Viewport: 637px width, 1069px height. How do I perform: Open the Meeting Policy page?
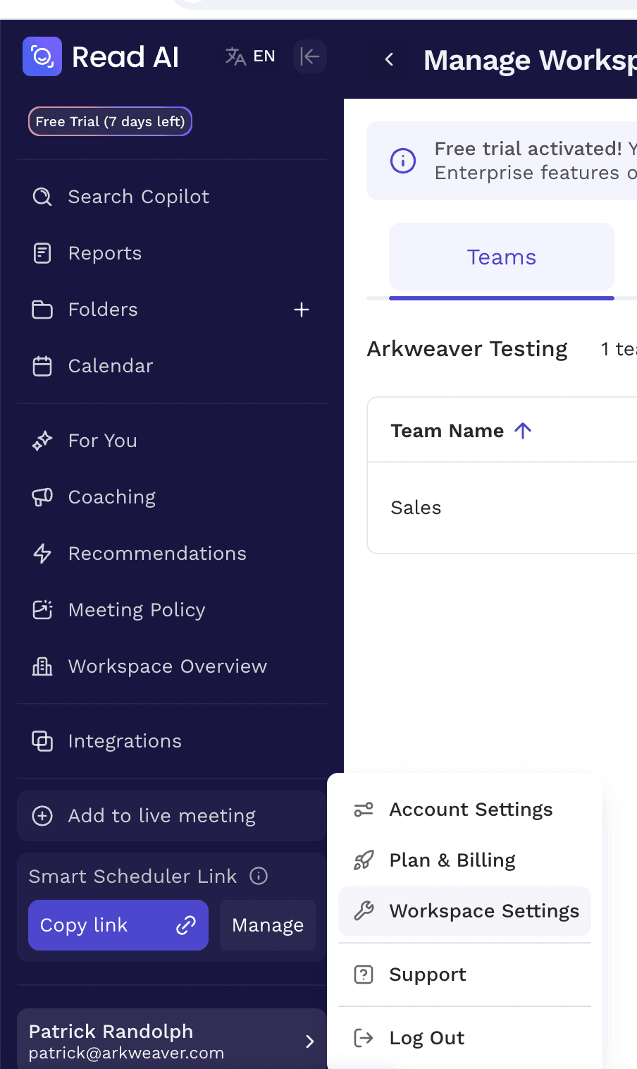point(136,610)
